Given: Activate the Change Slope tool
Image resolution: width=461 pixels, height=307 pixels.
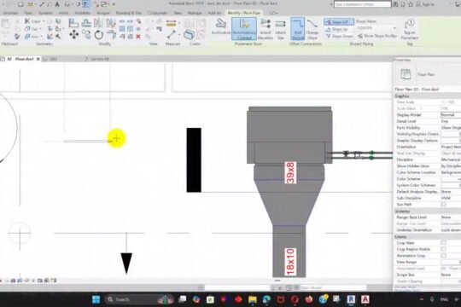Looking at the screenshot, I should 312,29.
